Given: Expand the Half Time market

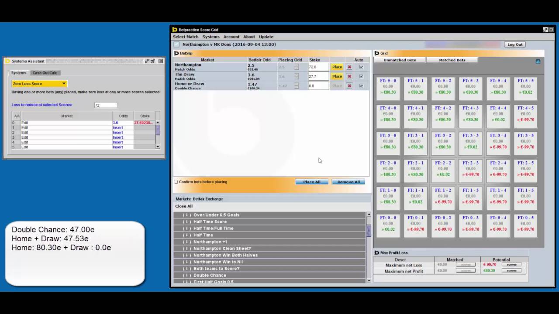Looking at the screenshot, I should [269, 235].
